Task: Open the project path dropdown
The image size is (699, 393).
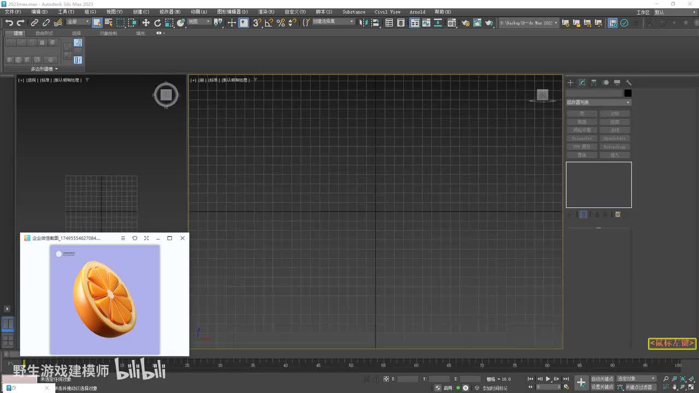Action: [x=529, y=22]
